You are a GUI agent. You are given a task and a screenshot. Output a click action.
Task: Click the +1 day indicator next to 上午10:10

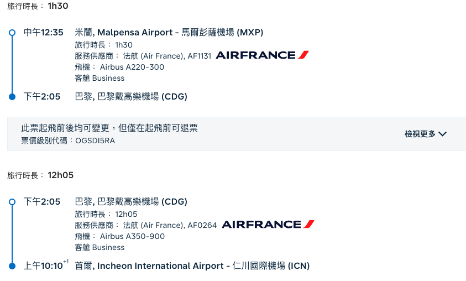(66, 262)
